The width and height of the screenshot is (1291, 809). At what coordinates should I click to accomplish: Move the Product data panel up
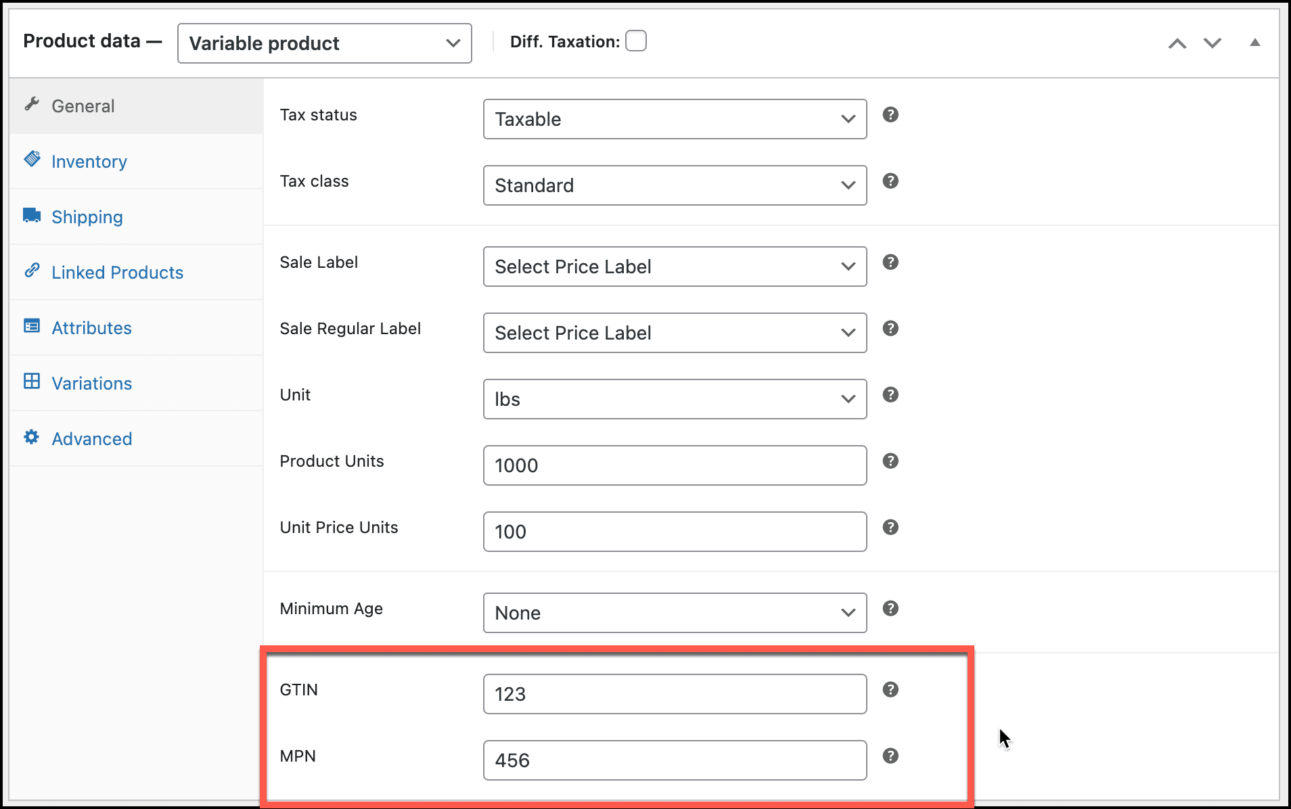1177,43
